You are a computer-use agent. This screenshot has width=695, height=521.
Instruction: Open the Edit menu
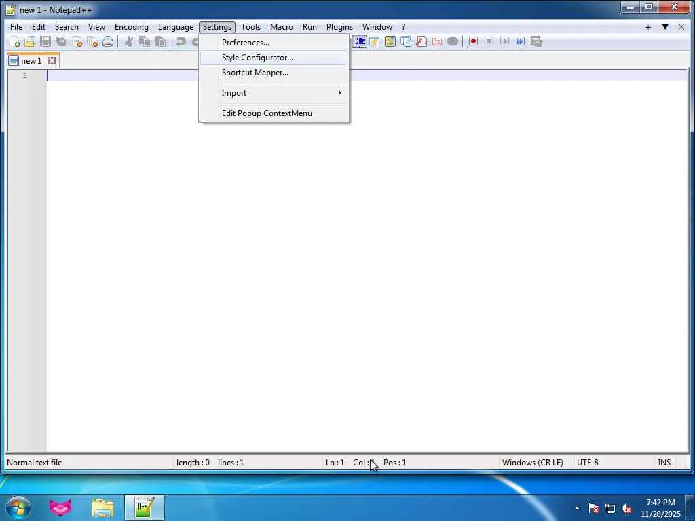(x=39, y=27)
